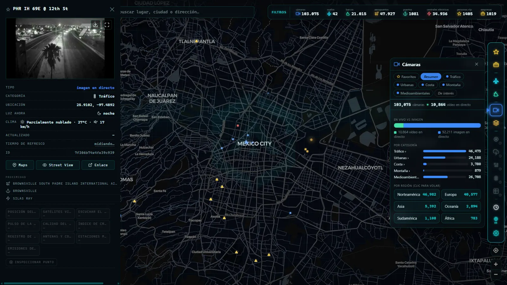Click the left panel horizontal scrollbar

pyautogui.click(x=54, y=283)
